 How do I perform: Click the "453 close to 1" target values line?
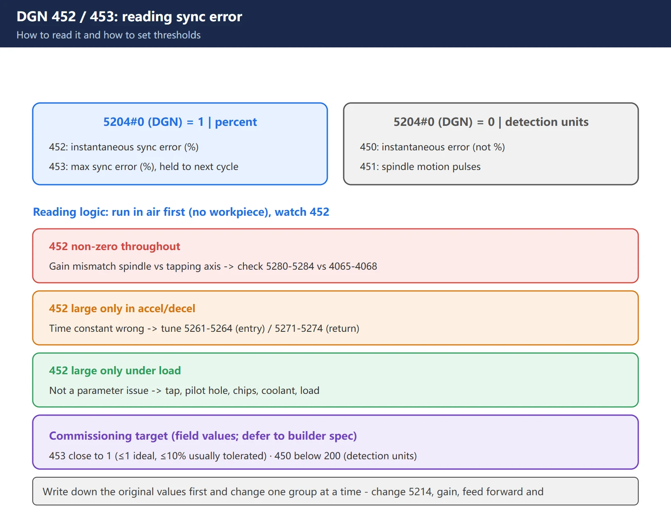click(x=233, y=456)
